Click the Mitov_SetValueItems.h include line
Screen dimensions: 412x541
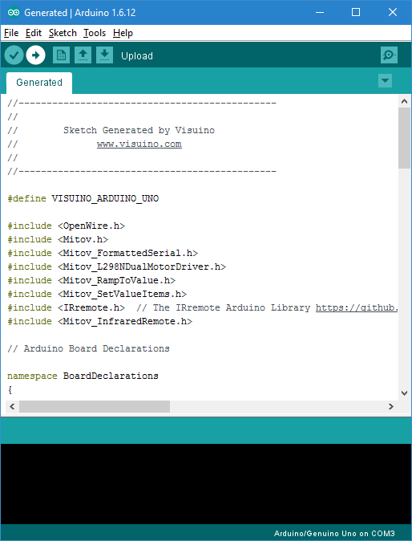pos(97,294)
